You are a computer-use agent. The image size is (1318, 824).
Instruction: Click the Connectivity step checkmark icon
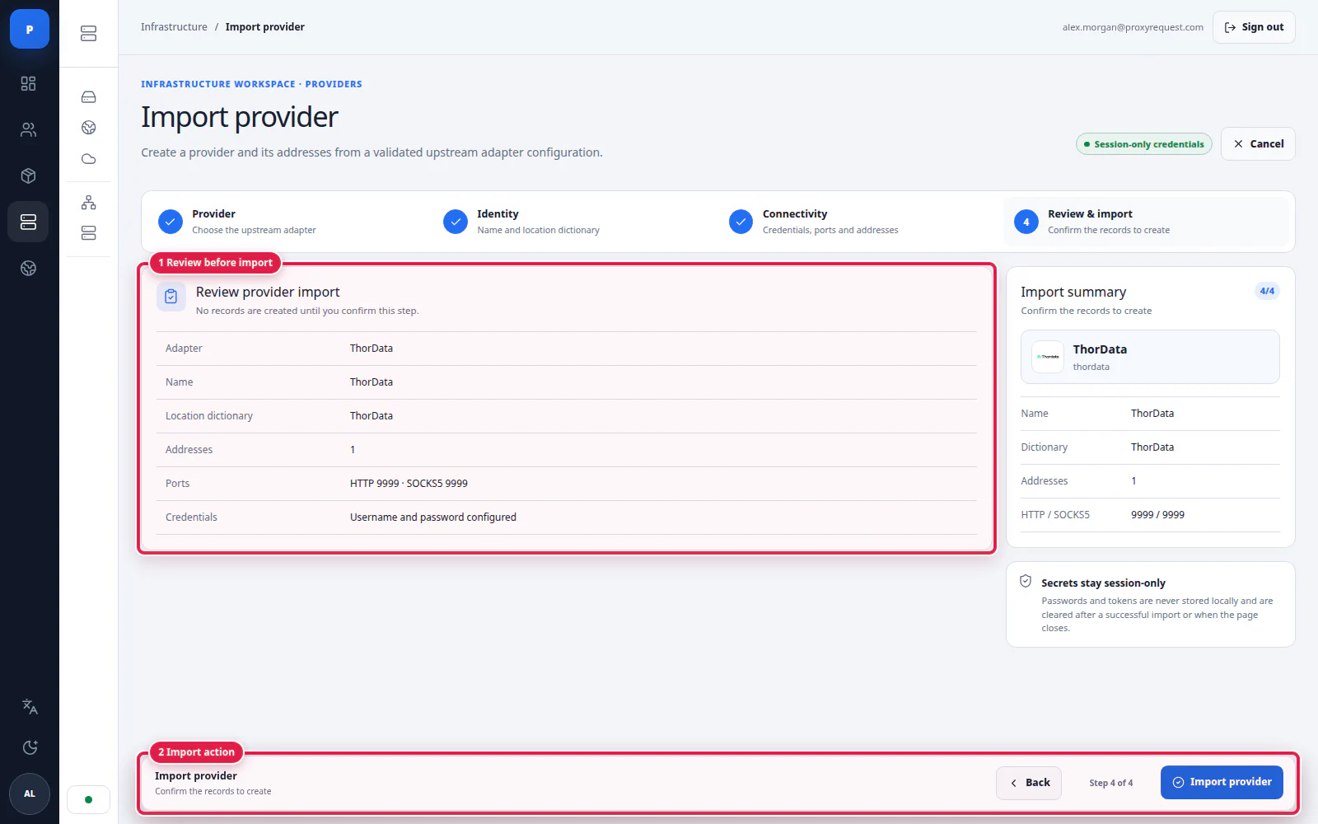pyautogui.click(x=741, y=222)
